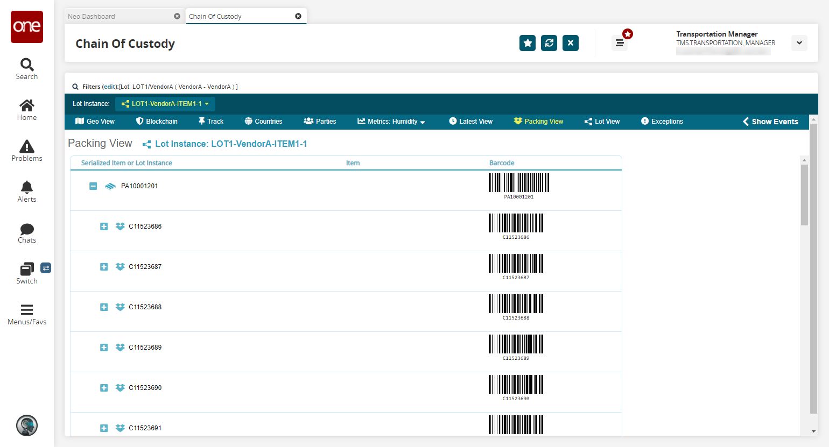Open the Metrics: Humidity dropdown
Viewport: 829px width, 447px height.
[x=391, y=122]
